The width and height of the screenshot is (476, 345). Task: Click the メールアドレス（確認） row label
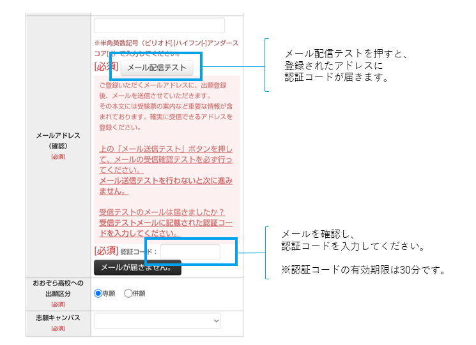pyautogui.click(x=58, y=141)
